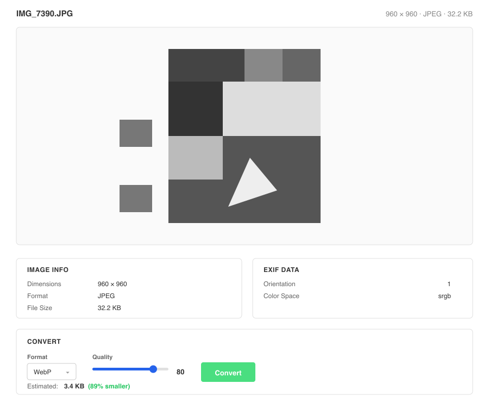Click the Orientation value 1
The width and height of the screenshot is (489, 408).
coord(449,283)
